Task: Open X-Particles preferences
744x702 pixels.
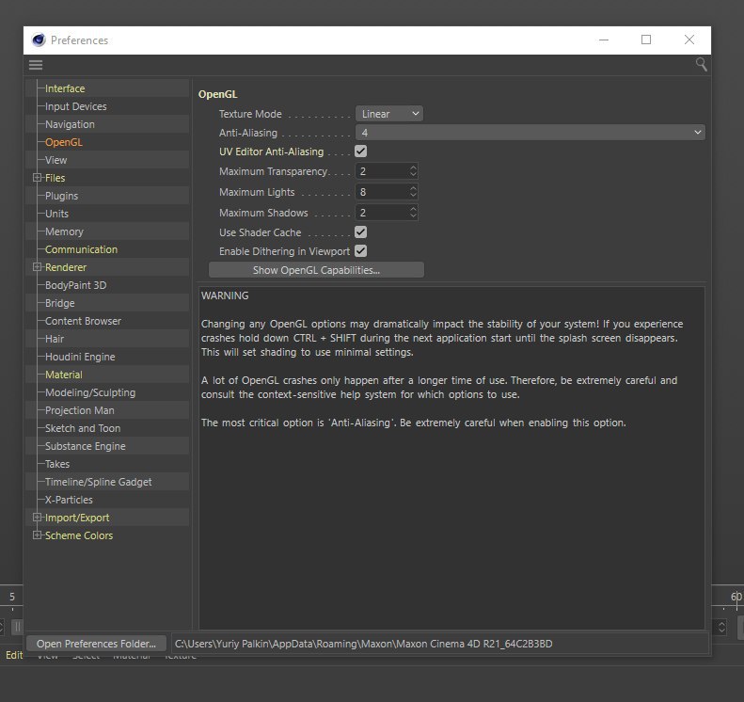Action: coord(69,500)
